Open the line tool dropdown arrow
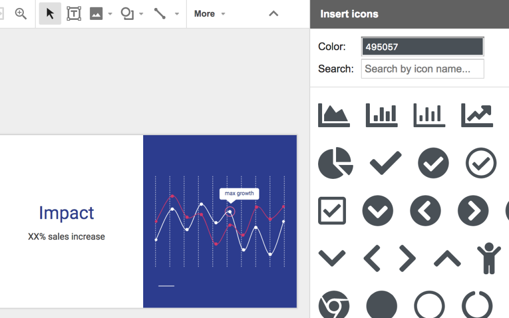This screenshot has height=318, width=509. point(176,13)
